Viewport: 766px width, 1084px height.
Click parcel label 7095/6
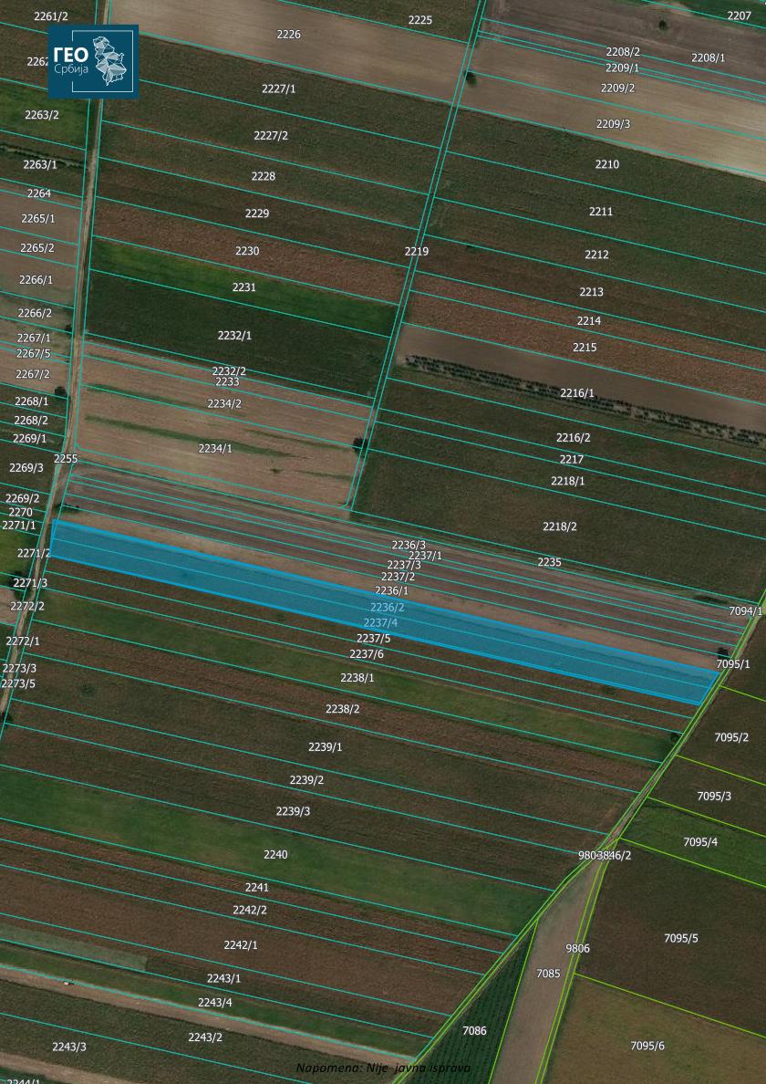coord(647,1046)
